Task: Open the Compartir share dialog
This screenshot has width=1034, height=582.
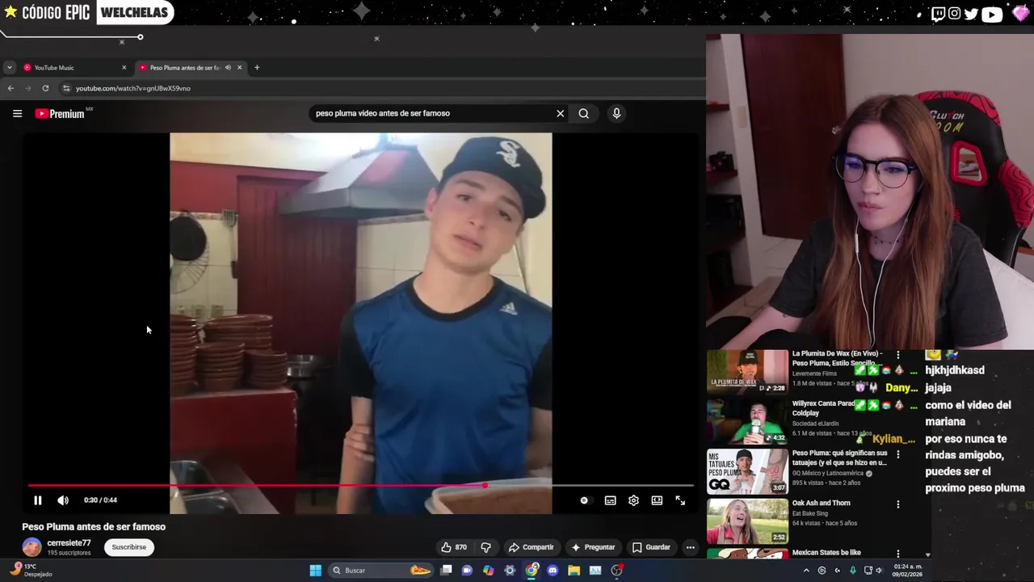Action: tap(531, 547)
